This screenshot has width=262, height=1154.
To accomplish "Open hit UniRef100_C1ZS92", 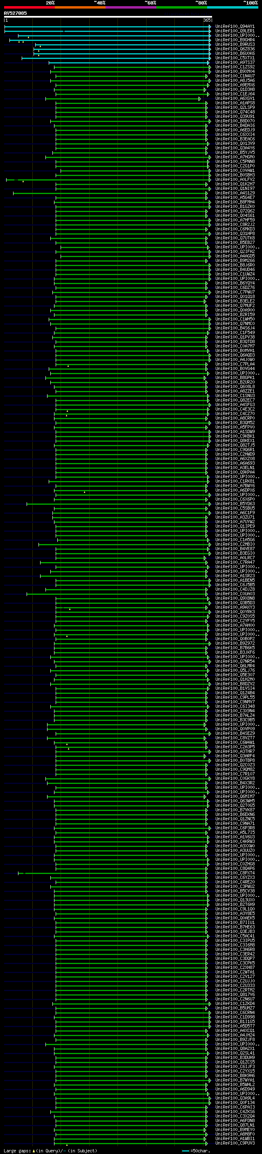I will 235,67.
